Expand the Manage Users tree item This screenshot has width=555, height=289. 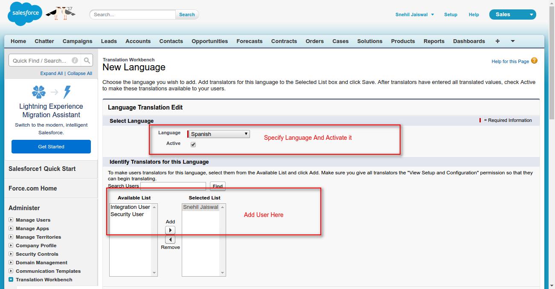[11, 220]
